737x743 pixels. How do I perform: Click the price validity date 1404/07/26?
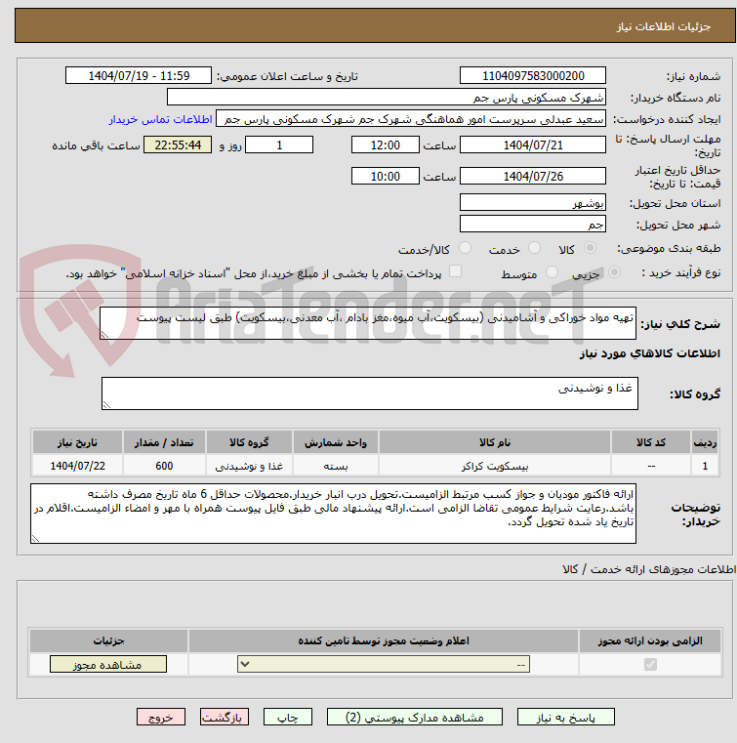[533, 177]
